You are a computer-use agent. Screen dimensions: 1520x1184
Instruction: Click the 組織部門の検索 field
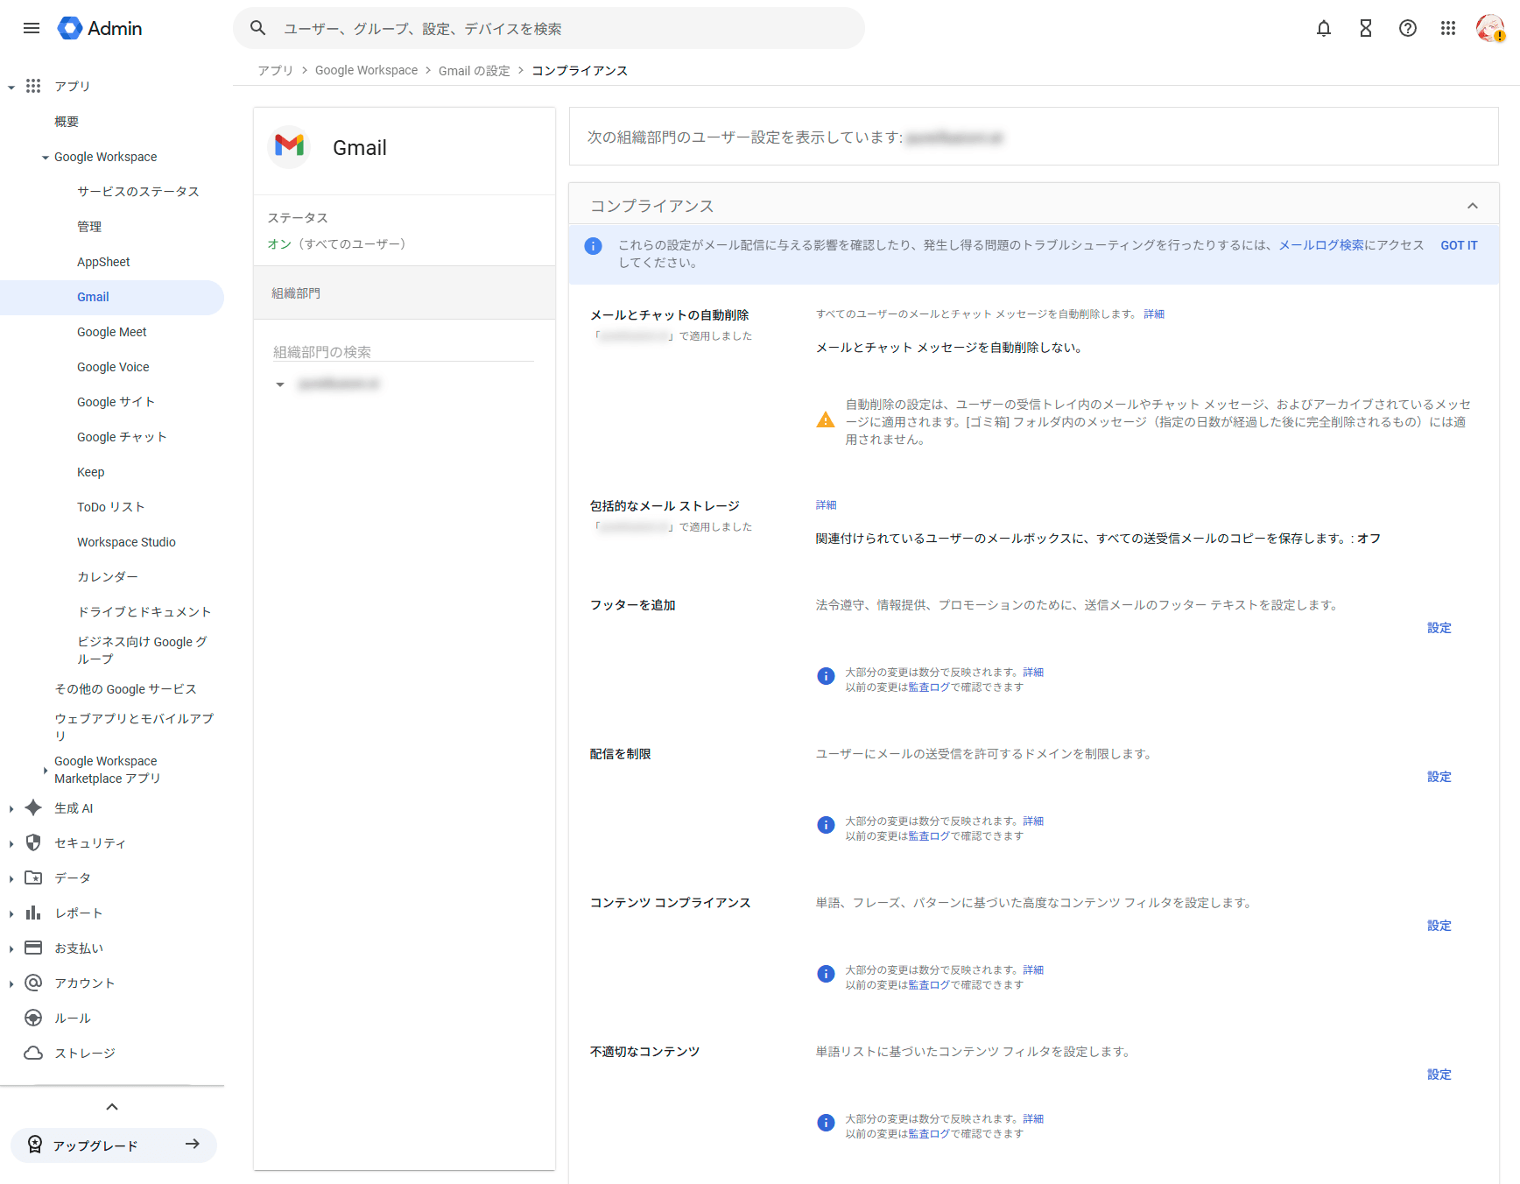[x=403, y=352]
